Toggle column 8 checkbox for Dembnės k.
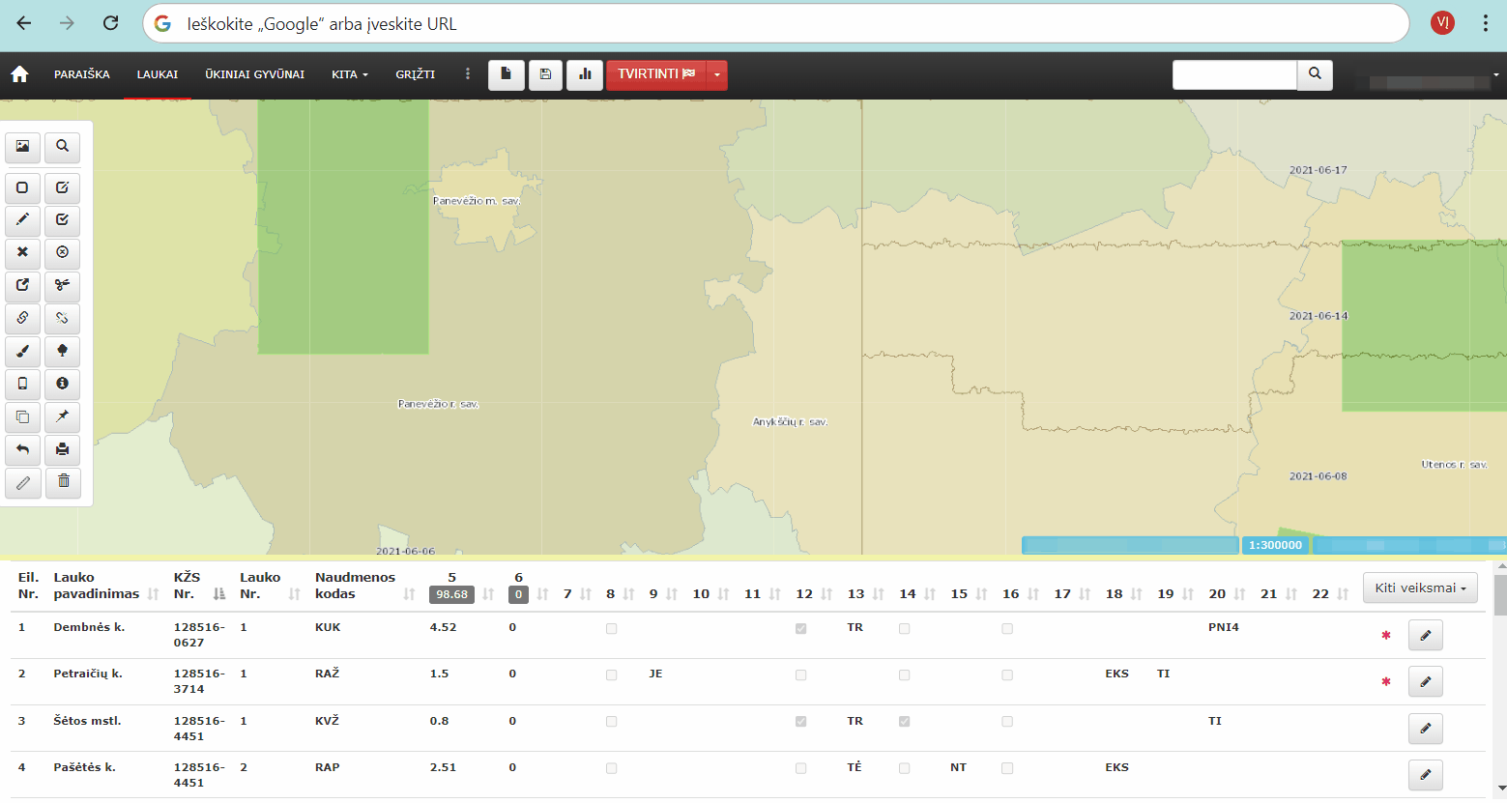Image resolution: width=1507 pixels, height=803 pixels. click(611, 629)
